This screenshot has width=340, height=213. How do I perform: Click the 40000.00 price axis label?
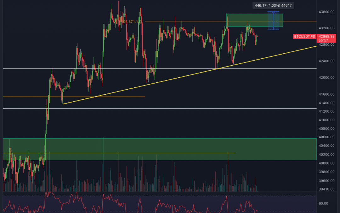tap(326, 163)
